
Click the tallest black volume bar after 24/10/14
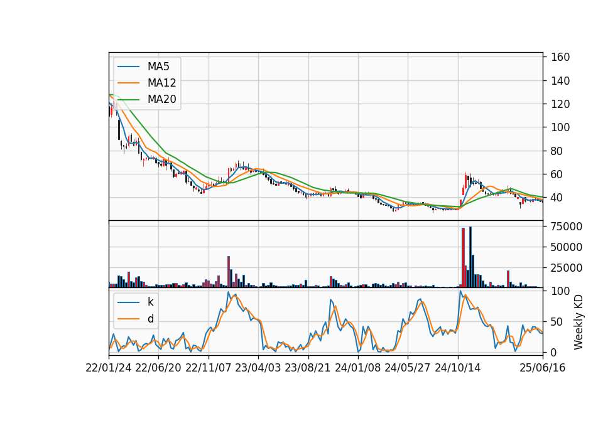coord(470,257)
